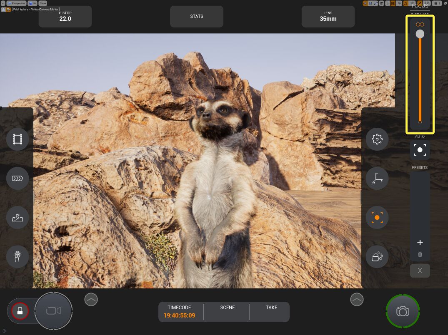Click the STATS button
The image size is (448, 335).
[197, 17]
